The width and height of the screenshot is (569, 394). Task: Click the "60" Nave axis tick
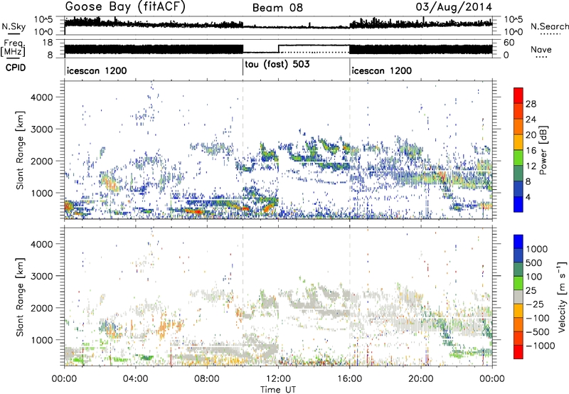pyautogui.click(x=509, y=43)
